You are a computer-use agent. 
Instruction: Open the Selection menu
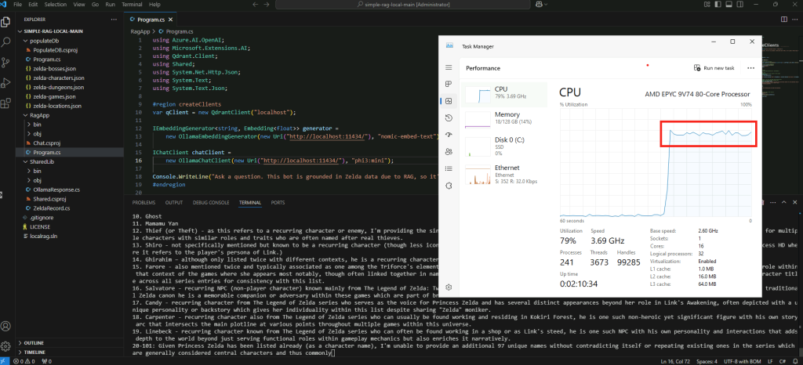coord(56,4)
